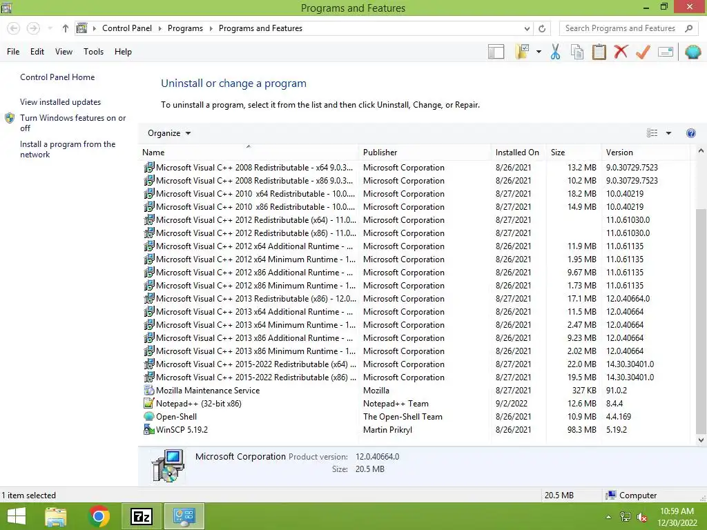Expand the arrow after Programs breadcrumb
Image resolution: width=707 pixels, height=530 pixels.
tap(211, 28)
